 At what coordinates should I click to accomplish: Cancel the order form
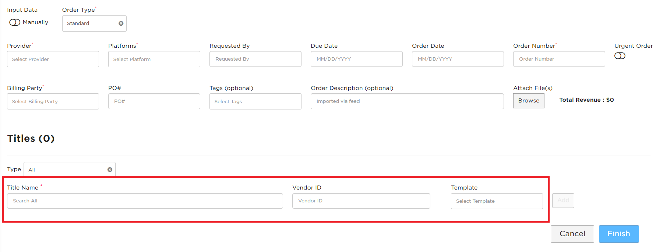click(572, 234)
